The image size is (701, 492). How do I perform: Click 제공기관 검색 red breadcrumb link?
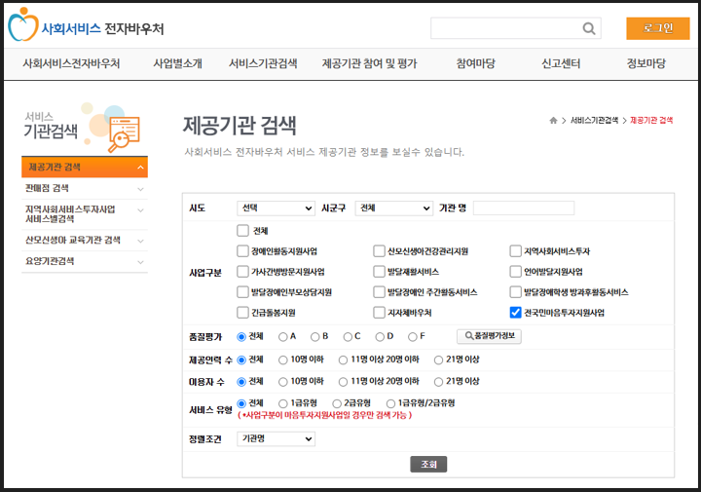651,120
